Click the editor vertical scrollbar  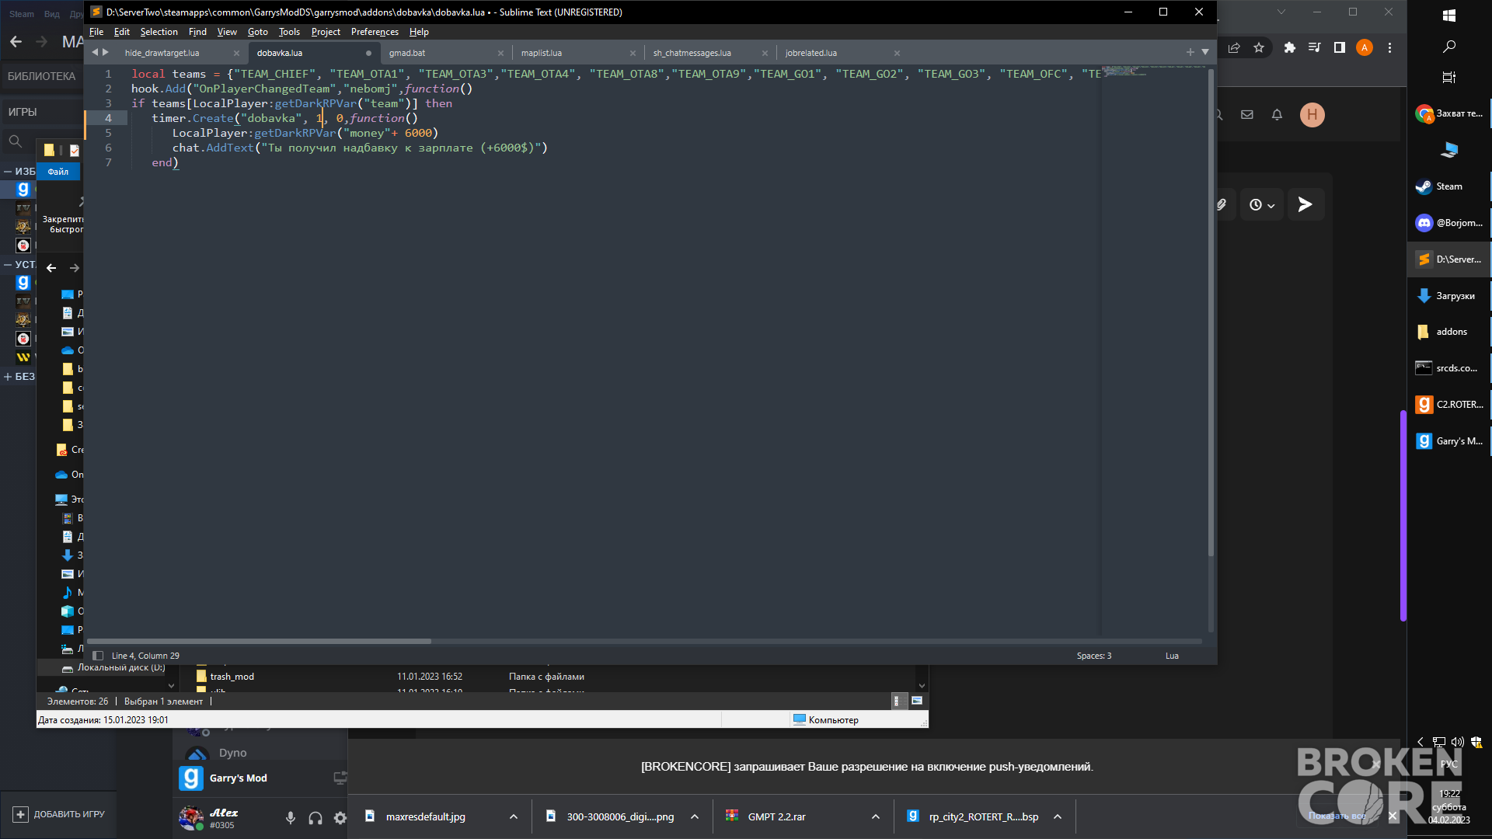1211,311
